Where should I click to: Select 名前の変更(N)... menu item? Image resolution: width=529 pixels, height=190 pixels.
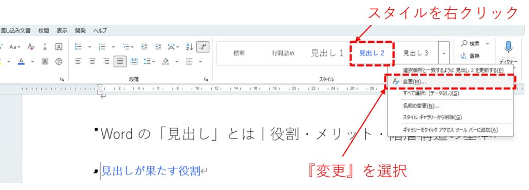tap(450, 106)
